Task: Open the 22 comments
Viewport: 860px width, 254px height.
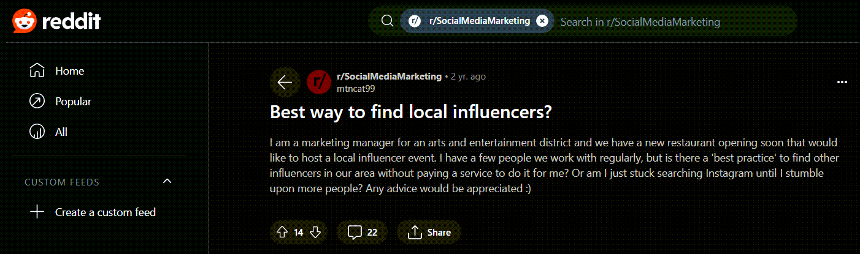Action: (363, 233)
